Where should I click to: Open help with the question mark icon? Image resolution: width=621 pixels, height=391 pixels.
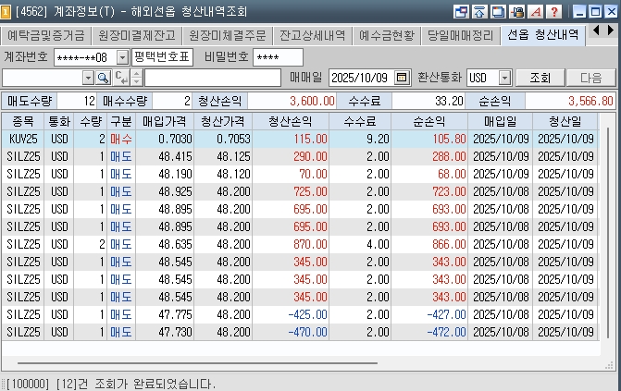[x=554, y=11]
